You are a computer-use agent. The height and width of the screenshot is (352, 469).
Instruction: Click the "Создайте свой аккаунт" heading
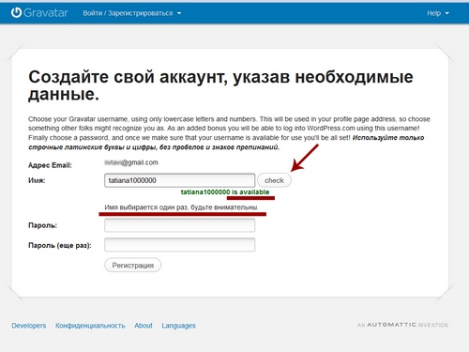click(x=220, y=85)
